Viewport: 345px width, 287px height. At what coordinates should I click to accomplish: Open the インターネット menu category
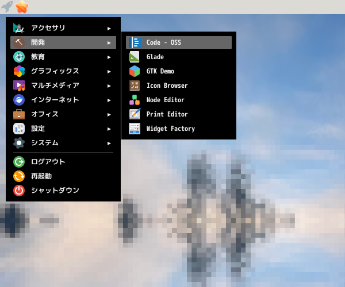63,100
